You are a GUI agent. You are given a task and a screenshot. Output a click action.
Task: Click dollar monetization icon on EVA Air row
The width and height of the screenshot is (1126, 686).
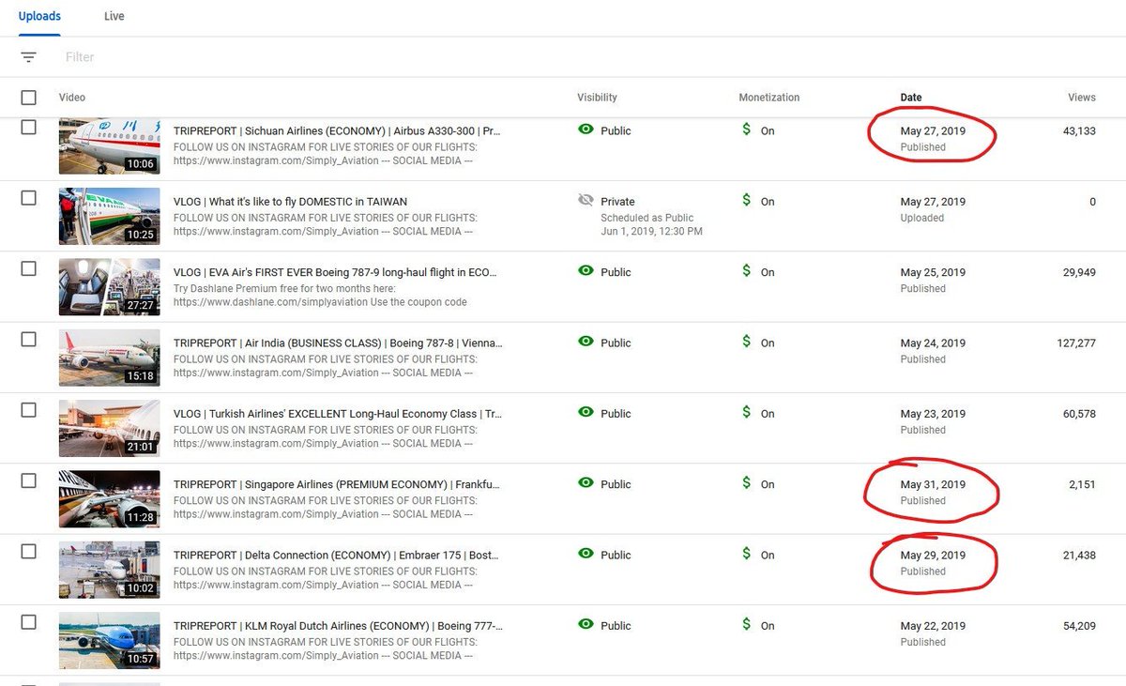[x=747, y=270]
